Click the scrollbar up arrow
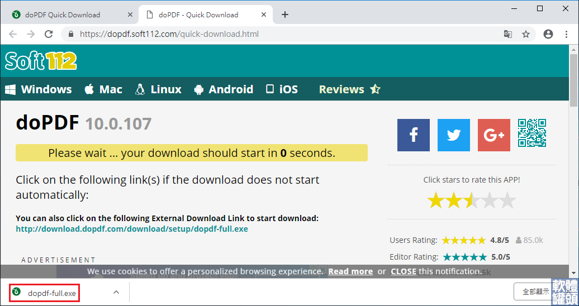Viewport: 579px width, 306px height. coord(573,49)
